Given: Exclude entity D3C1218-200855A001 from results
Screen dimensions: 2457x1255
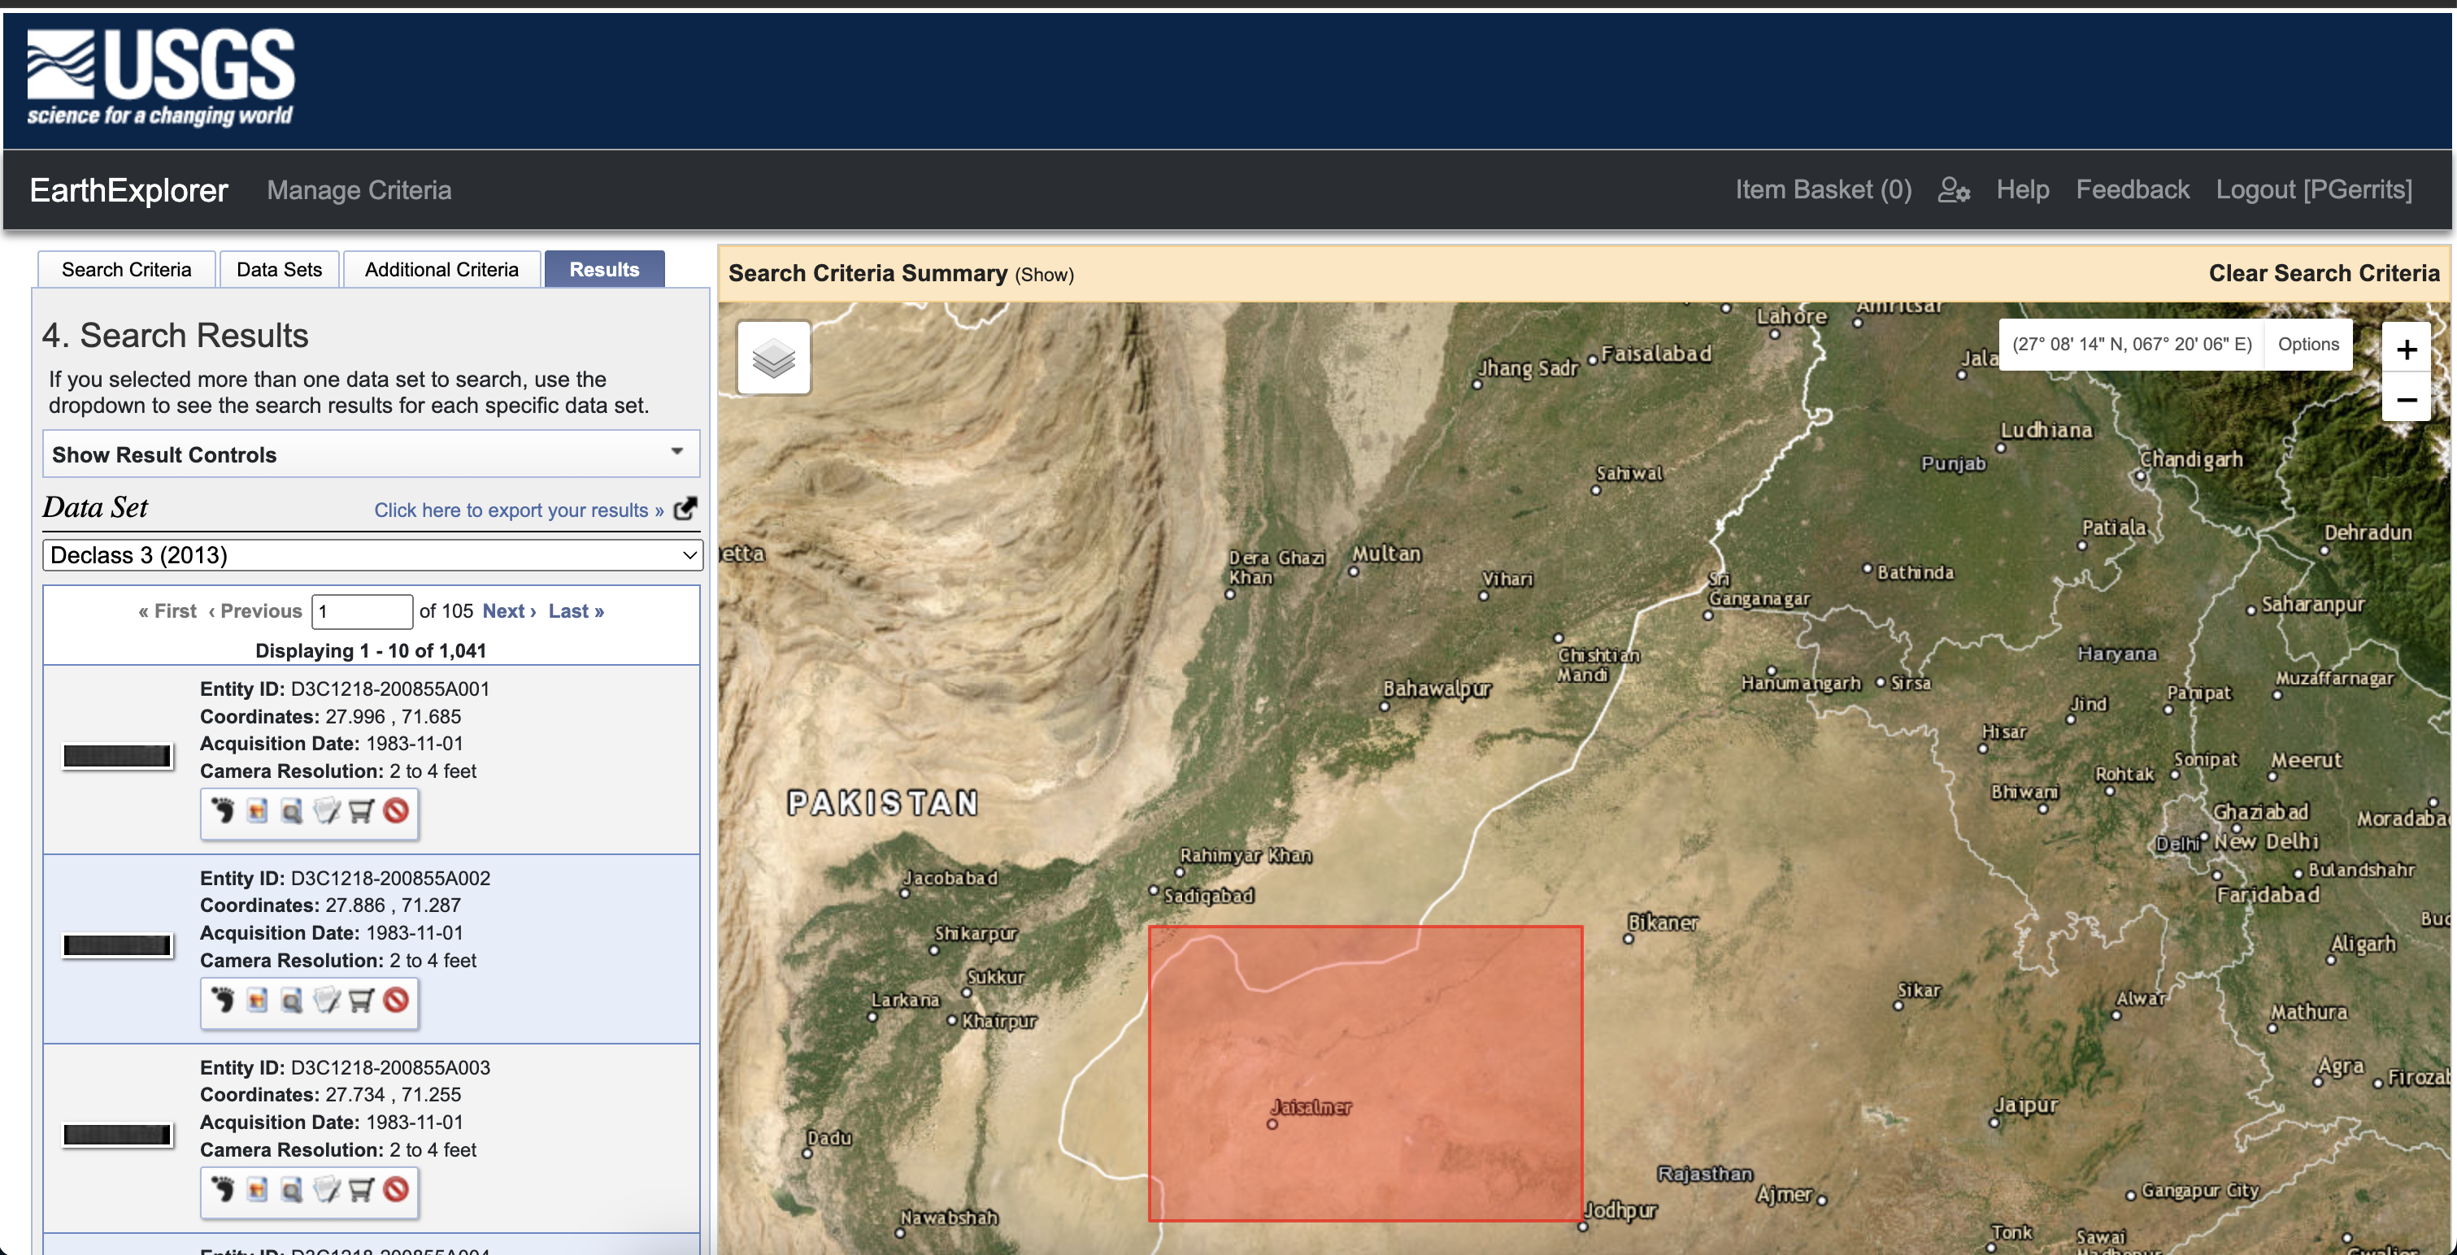Looking at the screenshot, I should point(396,810).
